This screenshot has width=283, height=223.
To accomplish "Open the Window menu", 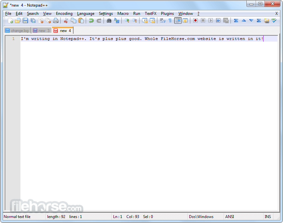I will (x=186, y=14).
